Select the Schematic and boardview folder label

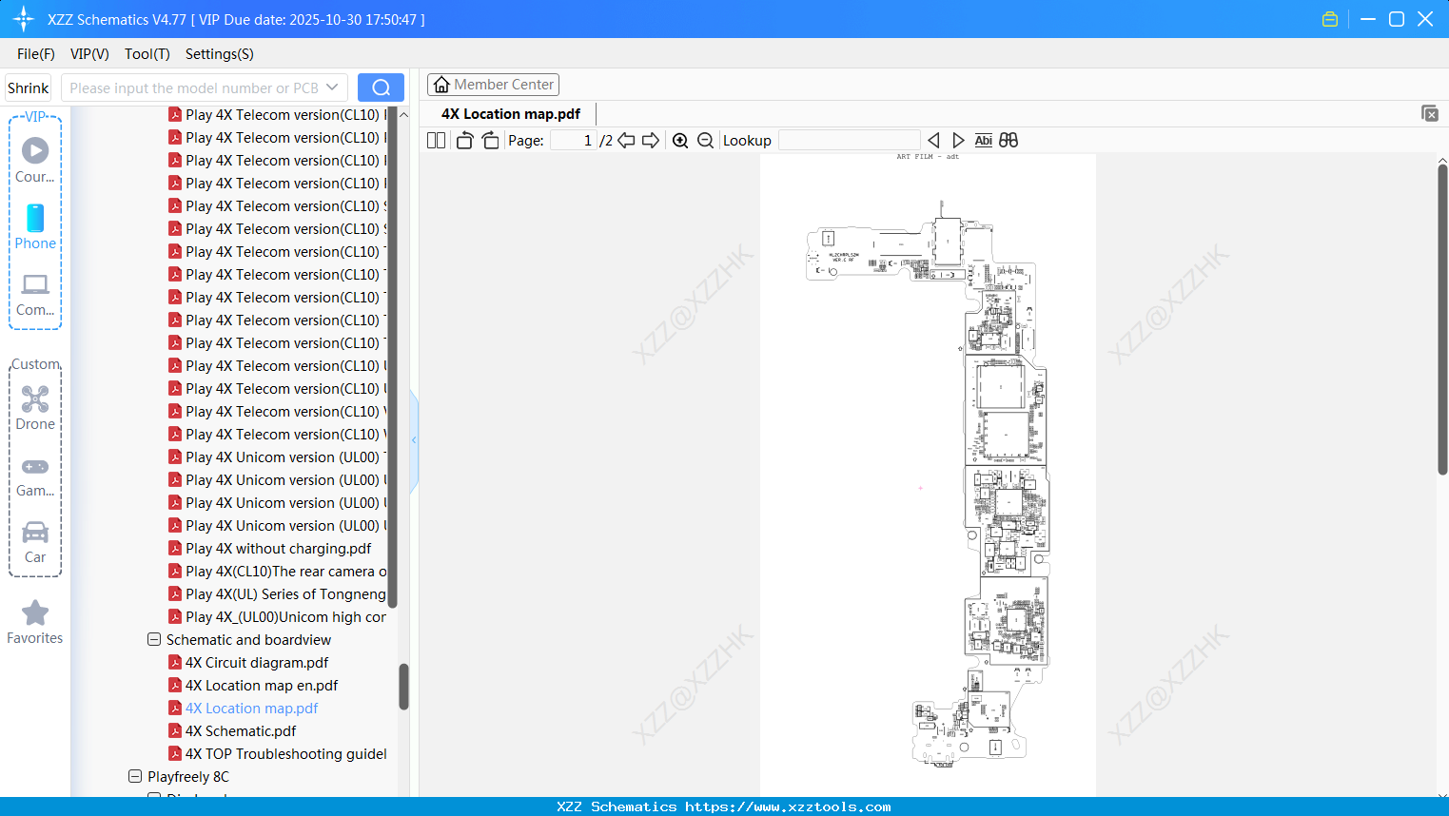(248, 640)
